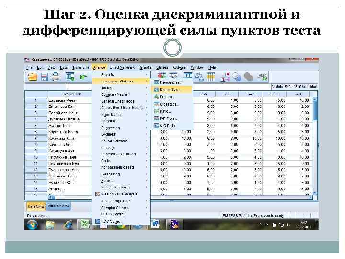Click the Frequencies icon in the submenu
Image resolution: width=345 pixels, height=259 pixels.
[156, 82]
